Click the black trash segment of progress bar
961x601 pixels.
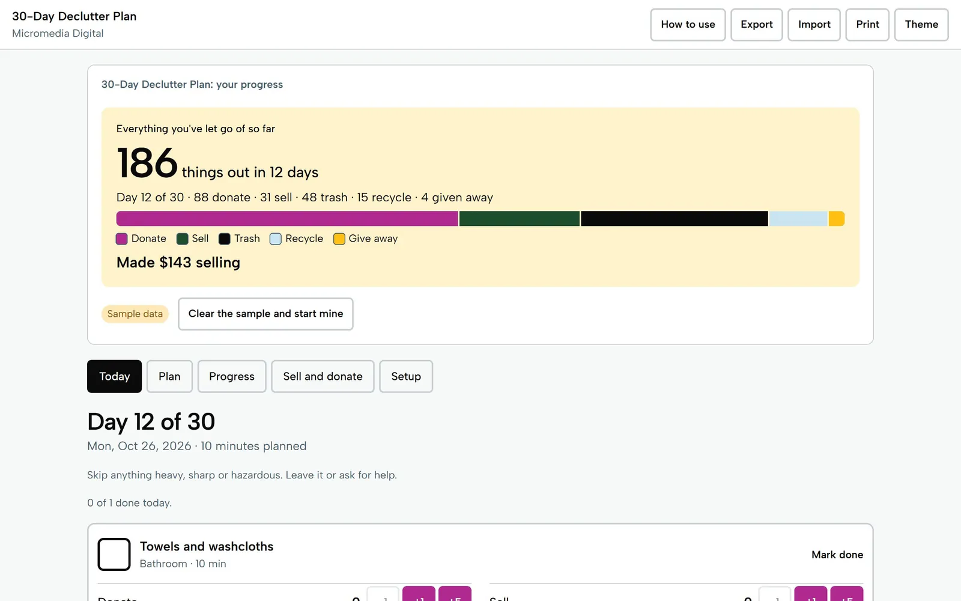pyautogui.click(x=675, y=219)
